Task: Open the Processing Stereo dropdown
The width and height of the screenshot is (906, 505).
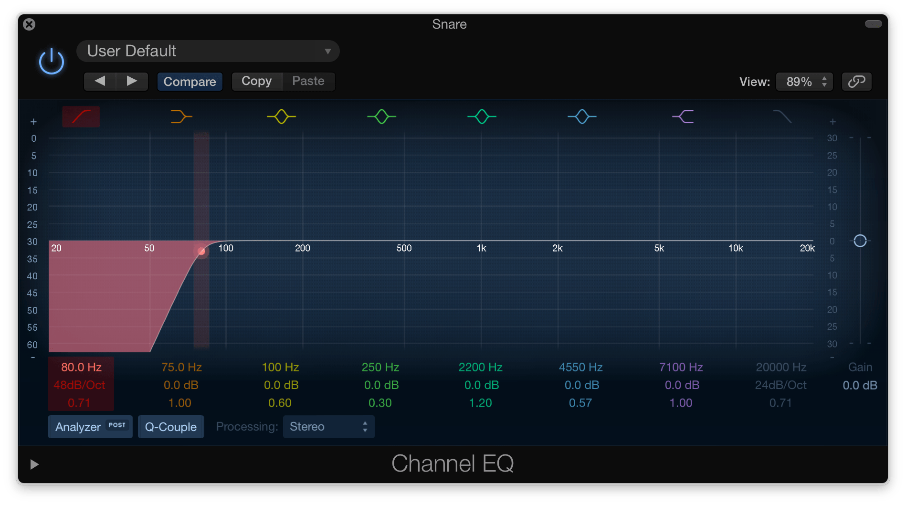Action: point(328,427)
